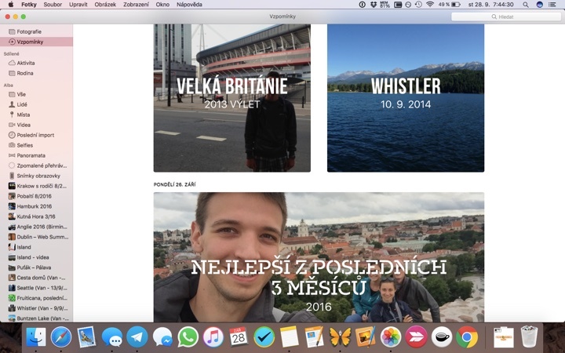This screenshot has height=353, width=565.
Task: Open Nejlepší z posledních 3 měsíců memory
Action: 319,257
